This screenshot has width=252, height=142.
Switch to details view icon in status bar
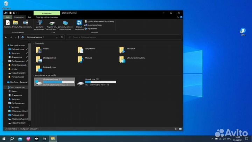[176, 129]
